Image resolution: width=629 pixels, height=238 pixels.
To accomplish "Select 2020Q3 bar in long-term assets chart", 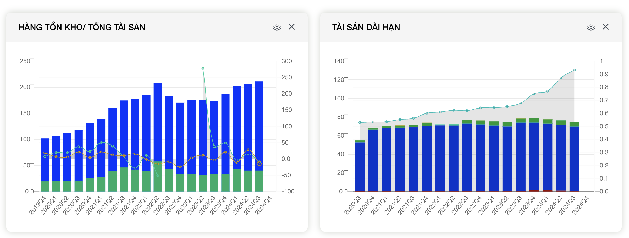I will click(360, 167).
